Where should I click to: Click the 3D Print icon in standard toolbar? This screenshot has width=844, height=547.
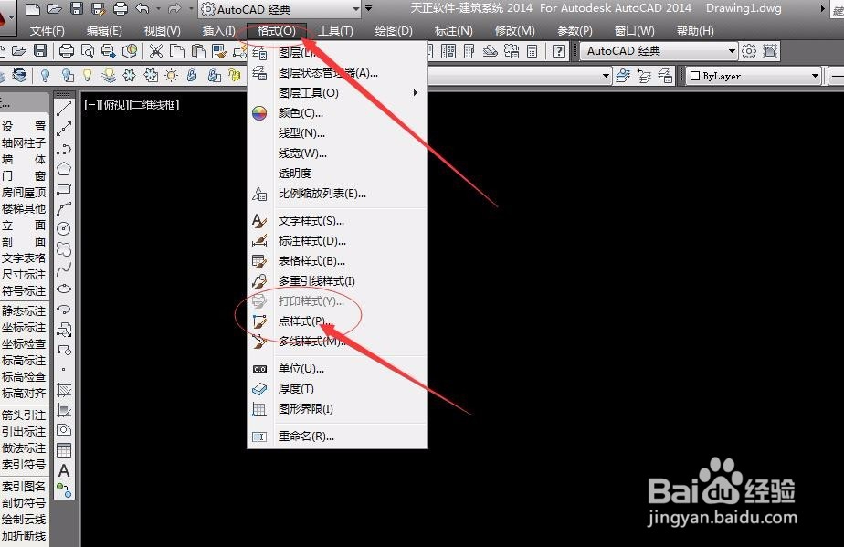tap(129, 51)
